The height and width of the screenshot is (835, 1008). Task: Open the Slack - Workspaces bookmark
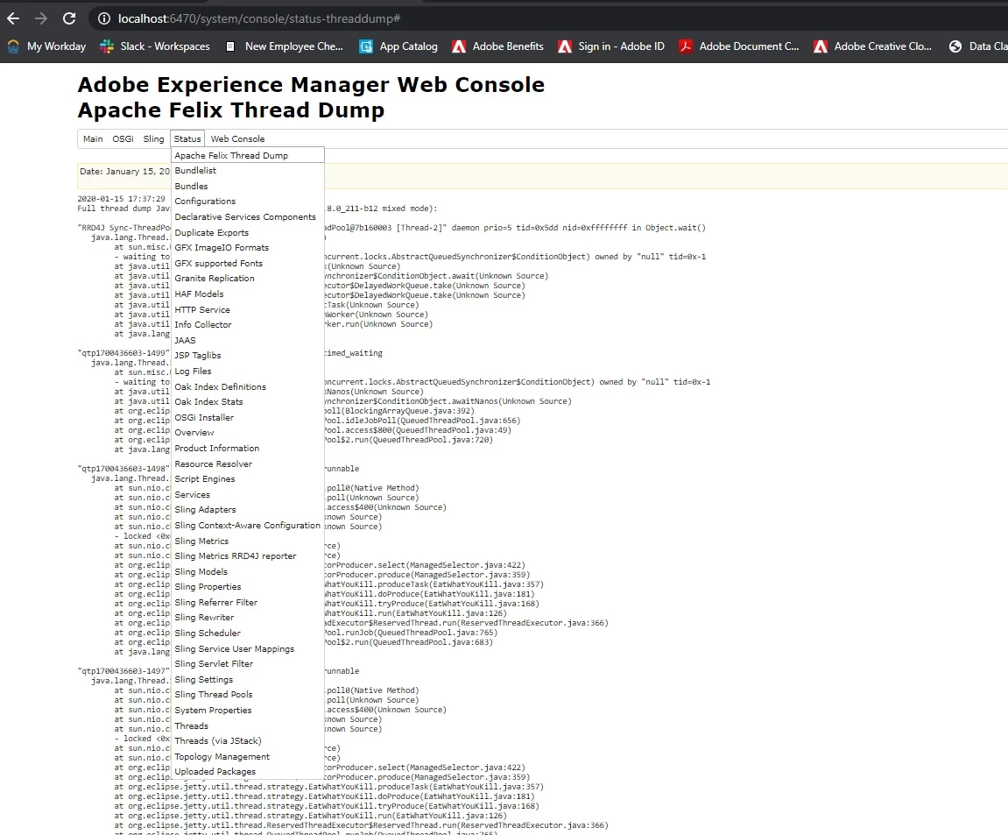coord(154,46)
